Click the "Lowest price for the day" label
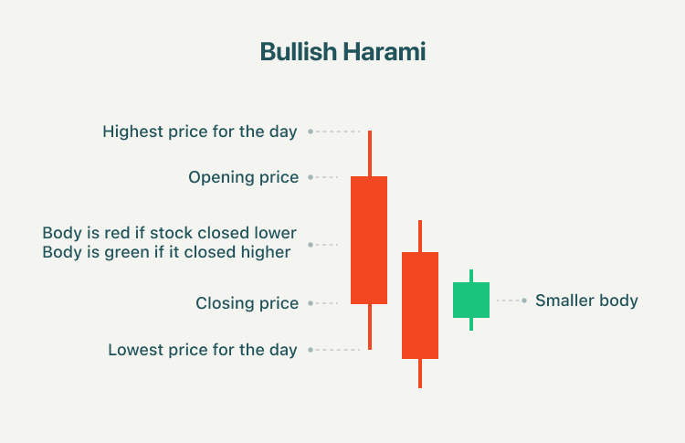685x443 pixels. tap(203, 350)
